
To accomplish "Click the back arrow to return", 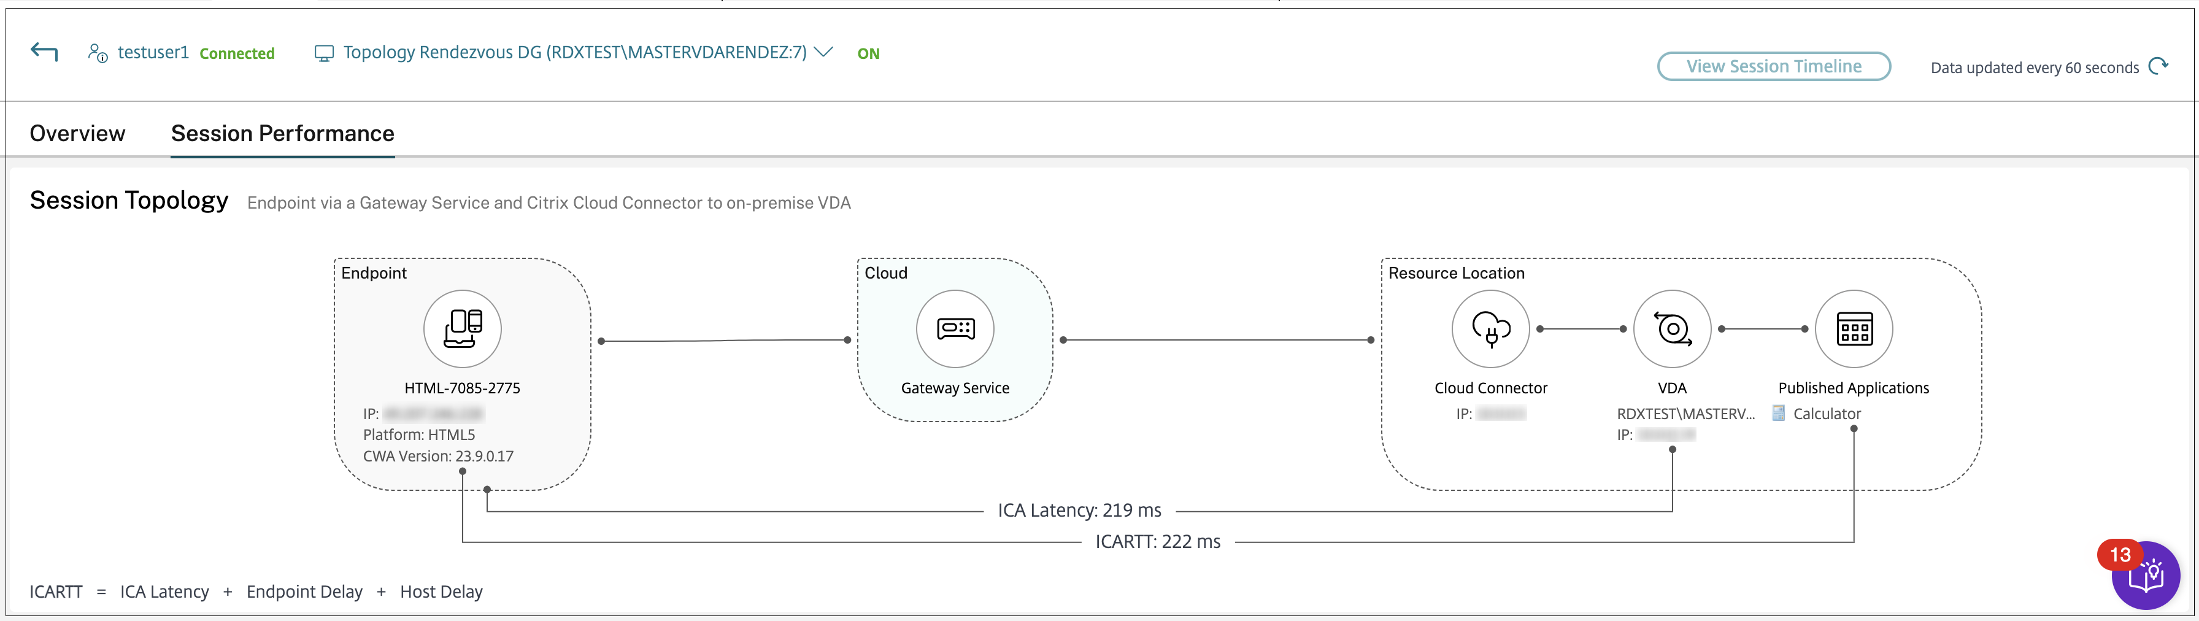I will tap(43, 52).
